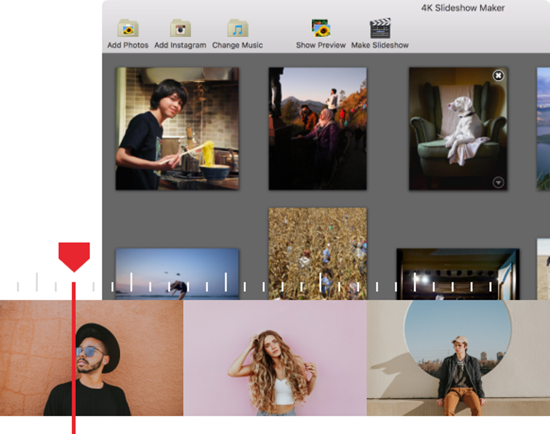The image size is (550, 434).
Task: Pick the beach acrobat dusk thumbnail
Action: click(x=177, y=274)
